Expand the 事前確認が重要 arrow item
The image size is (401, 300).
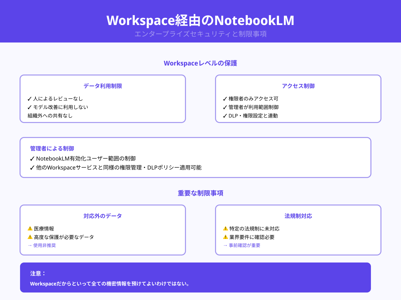pos(241,245)
